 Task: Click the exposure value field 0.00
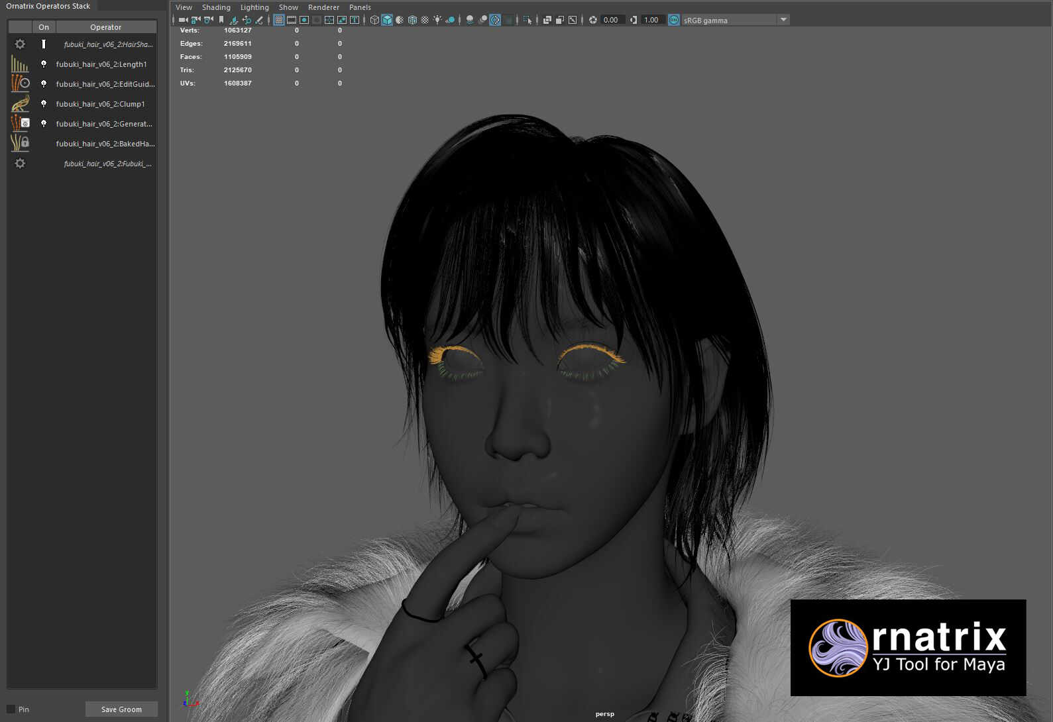point(612,20)
